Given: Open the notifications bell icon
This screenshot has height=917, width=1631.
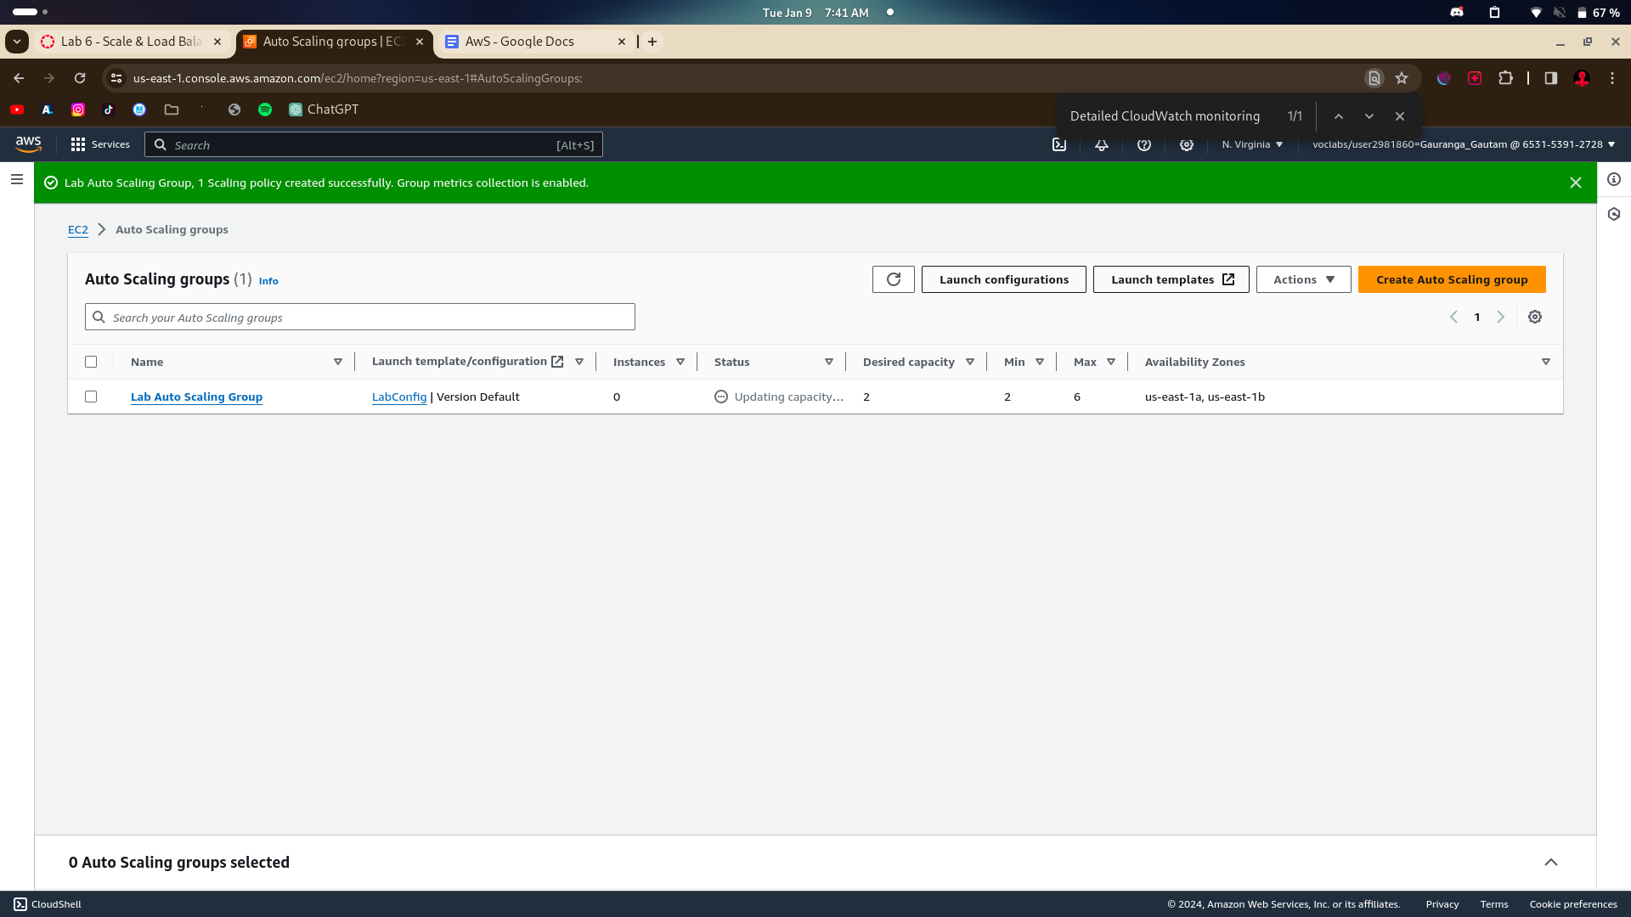Looking at the screenshot, I should pyautogui.click(x=1102, y=145).
